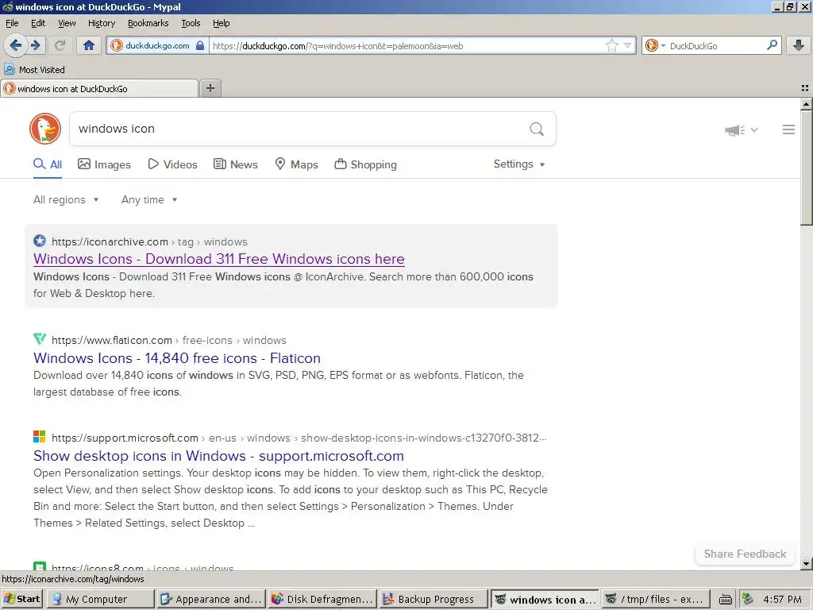Open 'Show desktop icons in Windows' link
This screenshot has height=610, width=813.
pyautogui.click(x=218, y=455)
